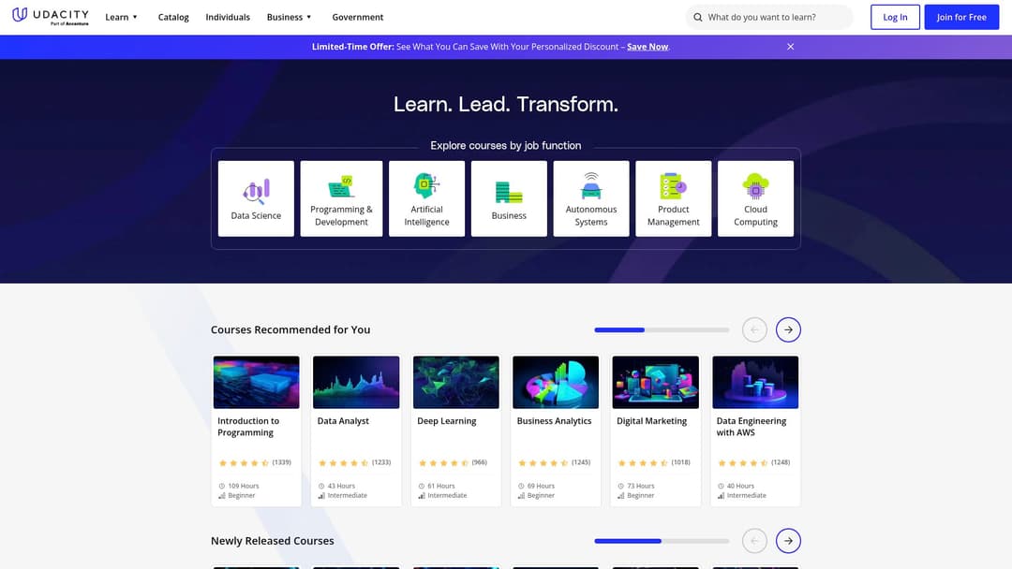Open the Cloud Computing card

click(x=756, y=198)
